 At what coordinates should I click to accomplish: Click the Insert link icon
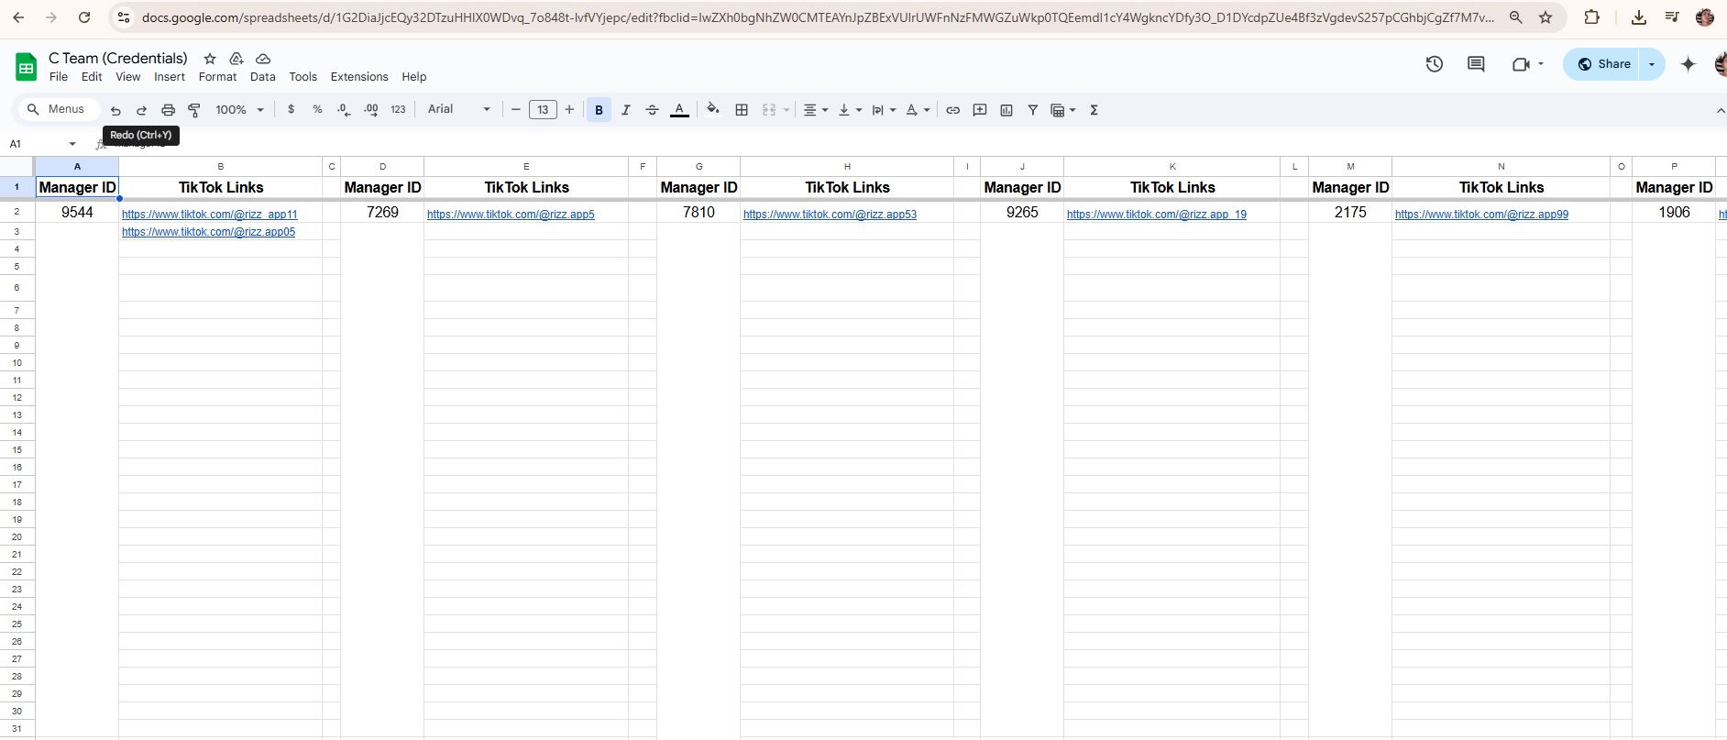point(953,110)
